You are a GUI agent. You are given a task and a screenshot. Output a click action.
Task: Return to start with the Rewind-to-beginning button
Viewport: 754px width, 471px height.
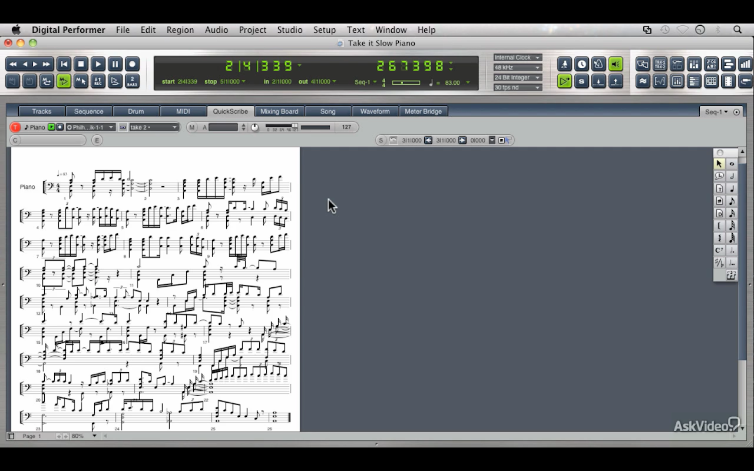pos(64,64)
